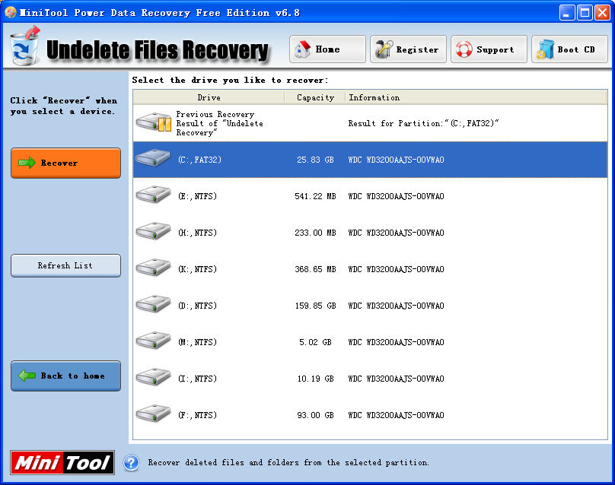
Task: Click the green arrow on Recover button
Action: click(x=27, y=163)
